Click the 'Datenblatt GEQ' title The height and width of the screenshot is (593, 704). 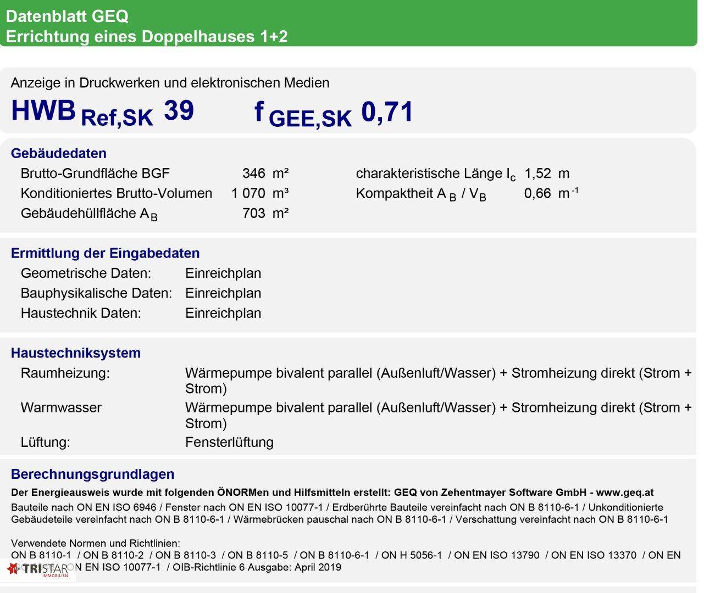[x=67, y=16]
